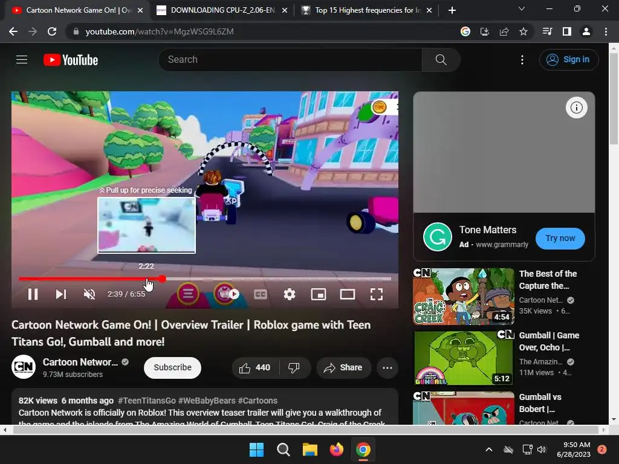Dislike the video

(294, 368)
